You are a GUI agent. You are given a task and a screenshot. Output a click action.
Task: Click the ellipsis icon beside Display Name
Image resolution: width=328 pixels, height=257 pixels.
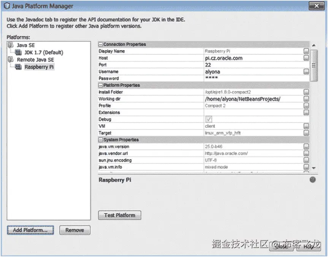click(307, 51)
